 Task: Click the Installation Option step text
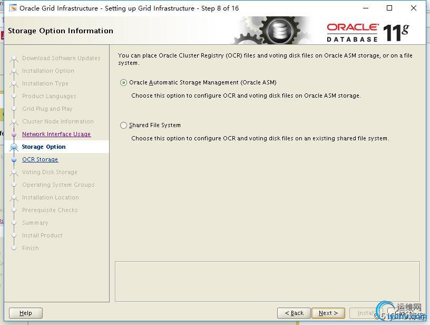pos(48,71)
